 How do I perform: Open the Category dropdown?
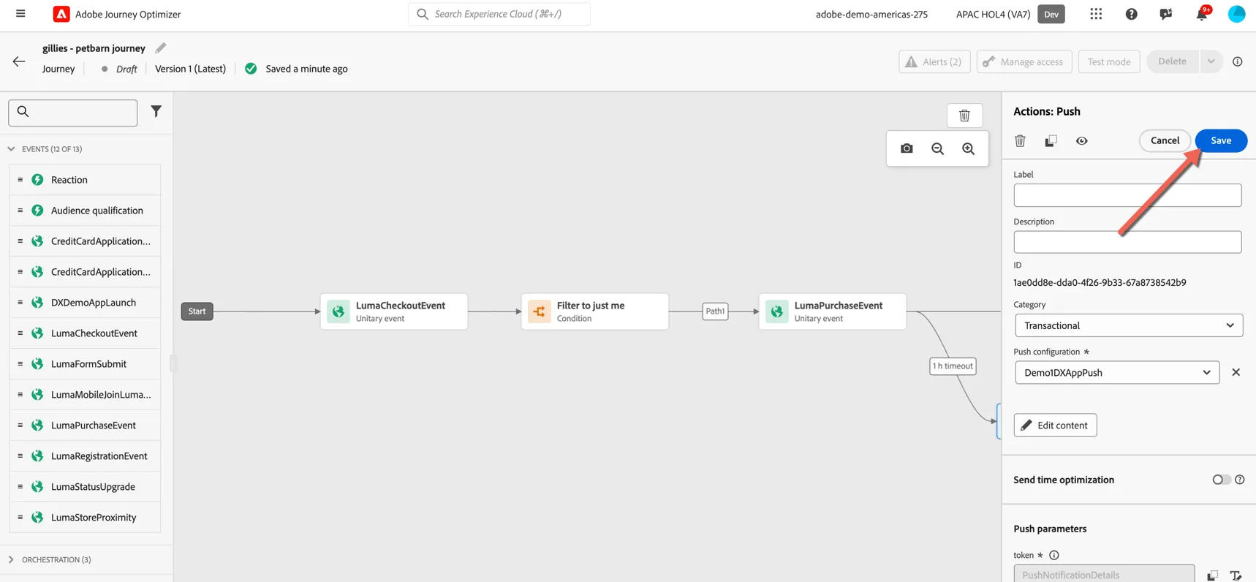[x=1128, y=325]
